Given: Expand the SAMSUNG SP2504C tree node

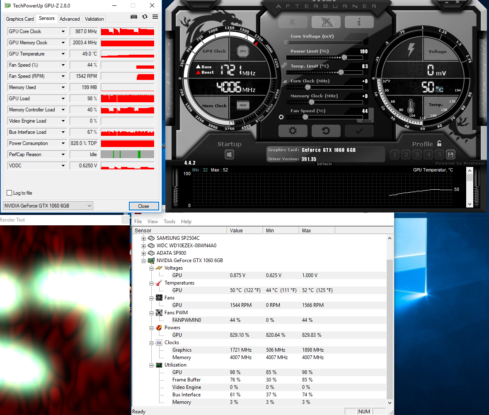Looking at the screenshot, I should 143,239.
